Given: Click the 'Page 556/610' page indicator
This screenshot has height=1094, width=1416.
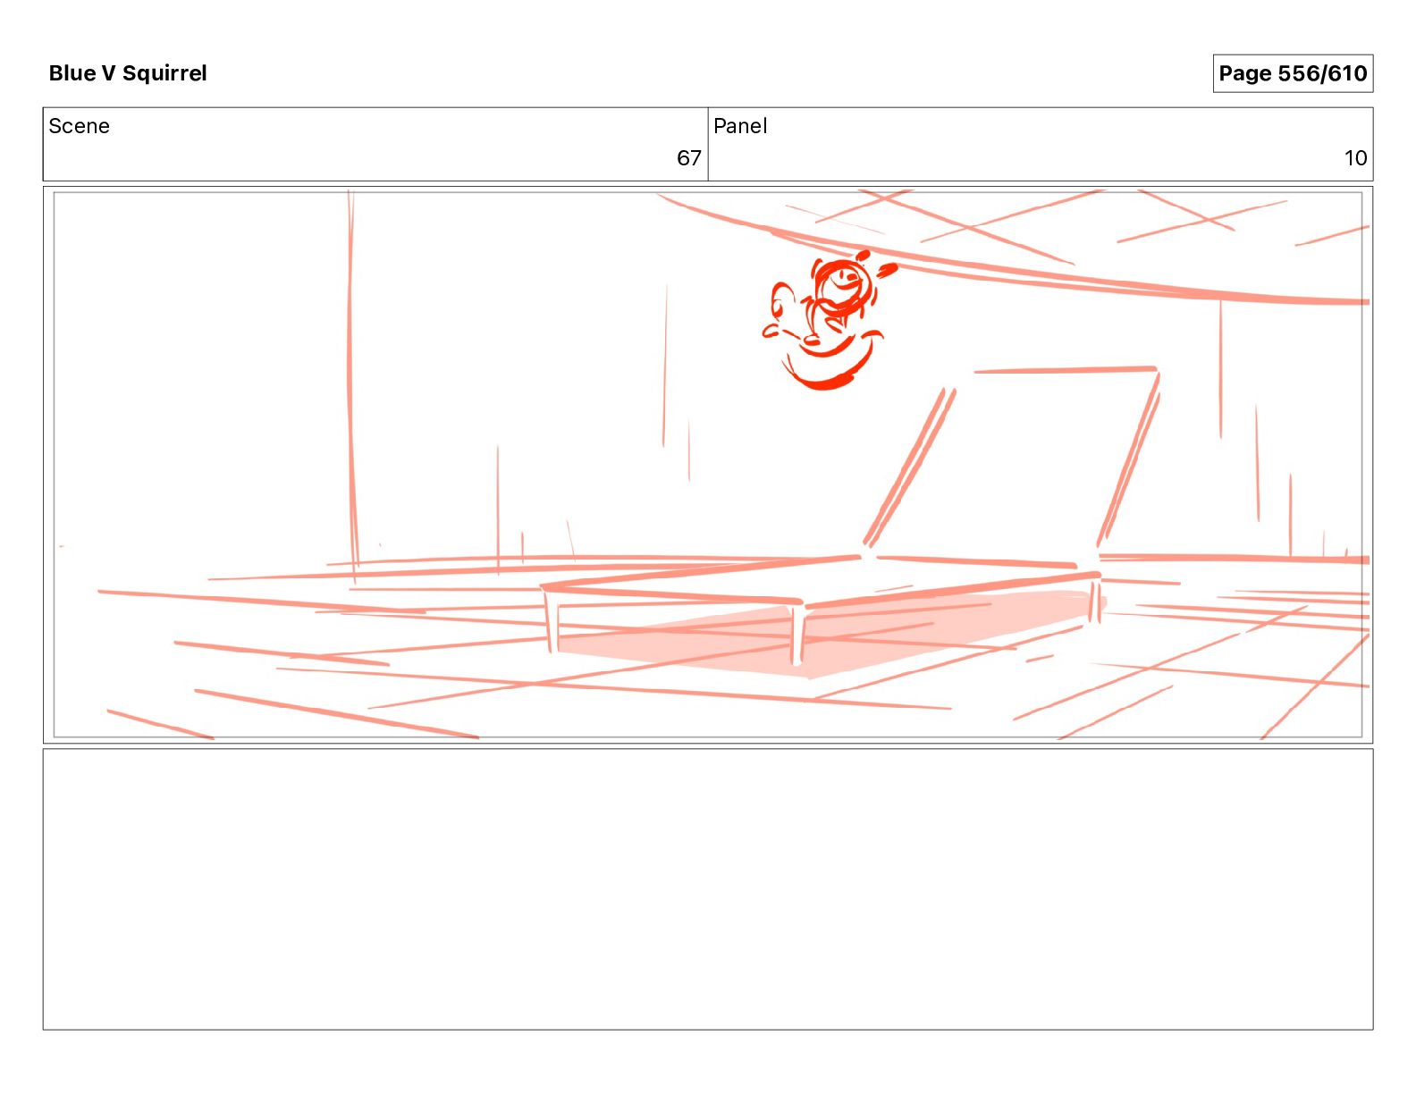Looking at the screenshot, I should pos(1293,73).
